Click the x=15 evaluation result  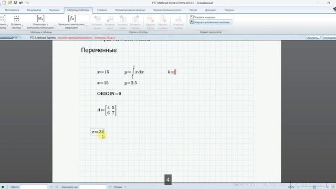point(103,83)
